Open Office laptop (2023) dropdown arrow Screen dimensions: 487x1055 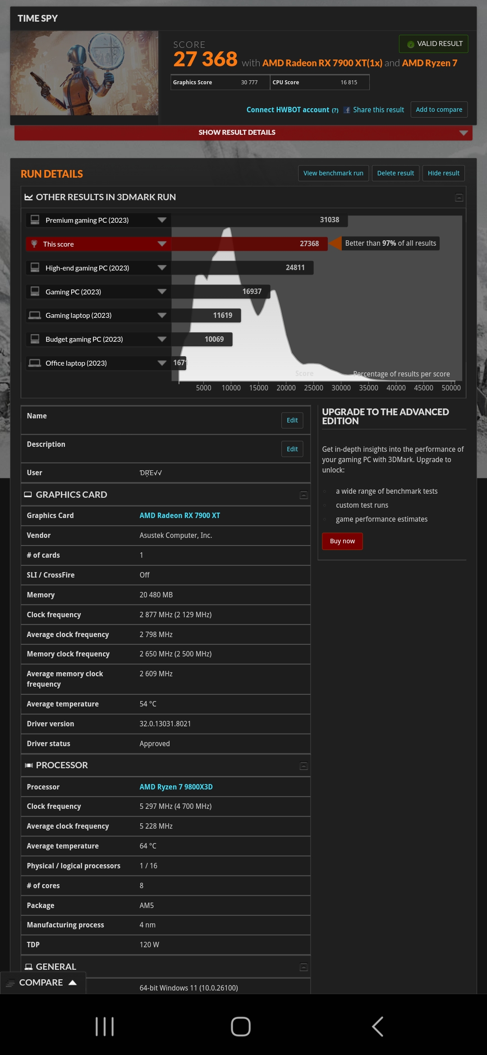tap(162, 363)
